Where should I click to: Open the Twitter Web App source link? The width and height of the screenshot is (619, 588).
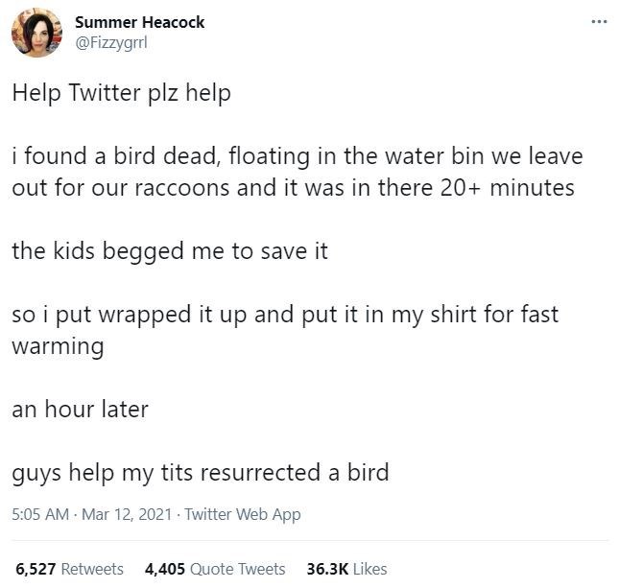pyautogui.click(x=243, y=514)
